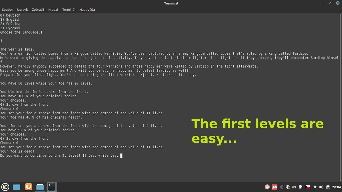Image resolution: width=342 pixels, height=192 pixels.
Task: Open the red clock tray icon
Action: (267, 187)
